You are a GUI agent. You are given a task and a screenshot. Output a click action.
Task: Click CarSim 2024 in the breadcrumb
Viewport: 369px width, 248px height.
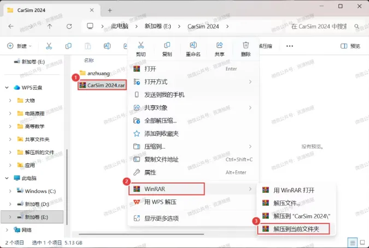pos(203,26)
